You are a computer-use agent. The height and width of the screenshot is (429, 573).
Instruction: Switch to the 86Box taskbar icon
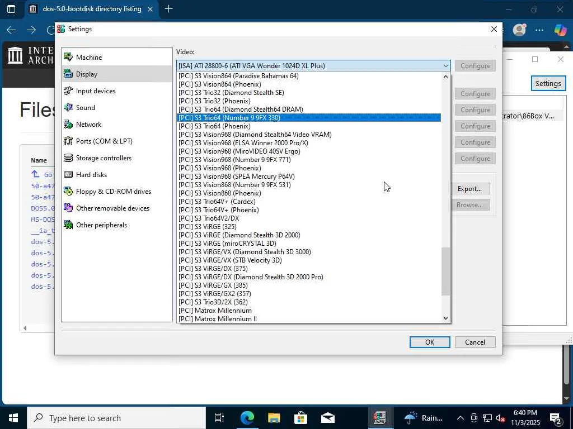coord(380,418)
